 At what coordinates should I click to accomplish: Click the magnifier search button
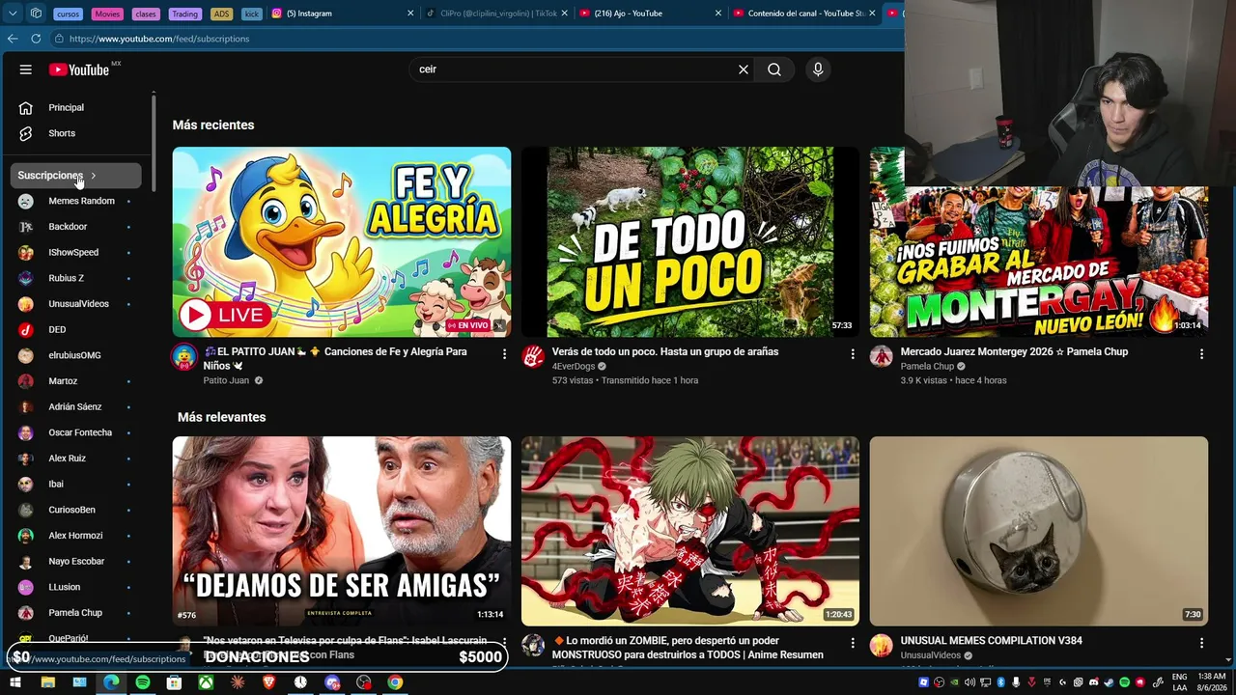(x=774, y=69)
